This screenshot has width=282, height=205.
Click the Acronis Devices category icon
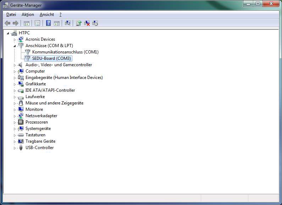21,39
